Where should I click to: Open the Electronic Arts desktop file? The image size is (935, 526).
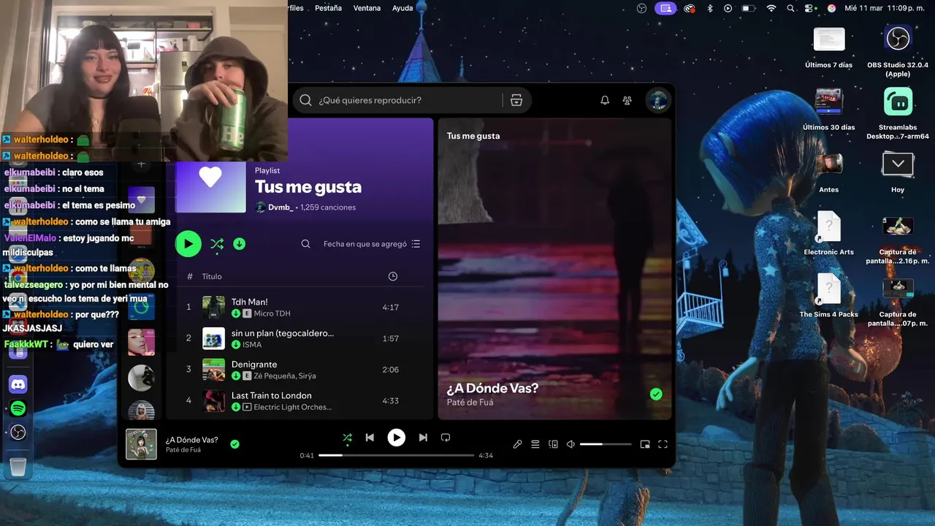click(x=829, y=227)
